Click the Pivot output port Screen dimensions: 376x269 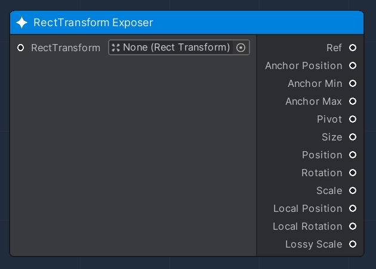pyautogui.click(x=353, y=119)
